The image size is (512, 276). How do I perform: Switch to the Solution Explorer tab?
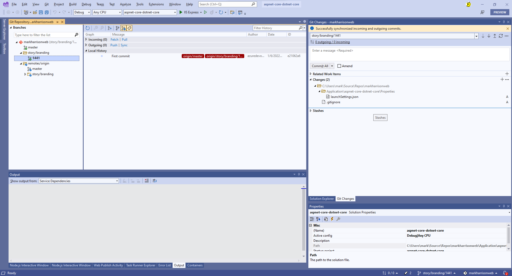click(321, 199)
